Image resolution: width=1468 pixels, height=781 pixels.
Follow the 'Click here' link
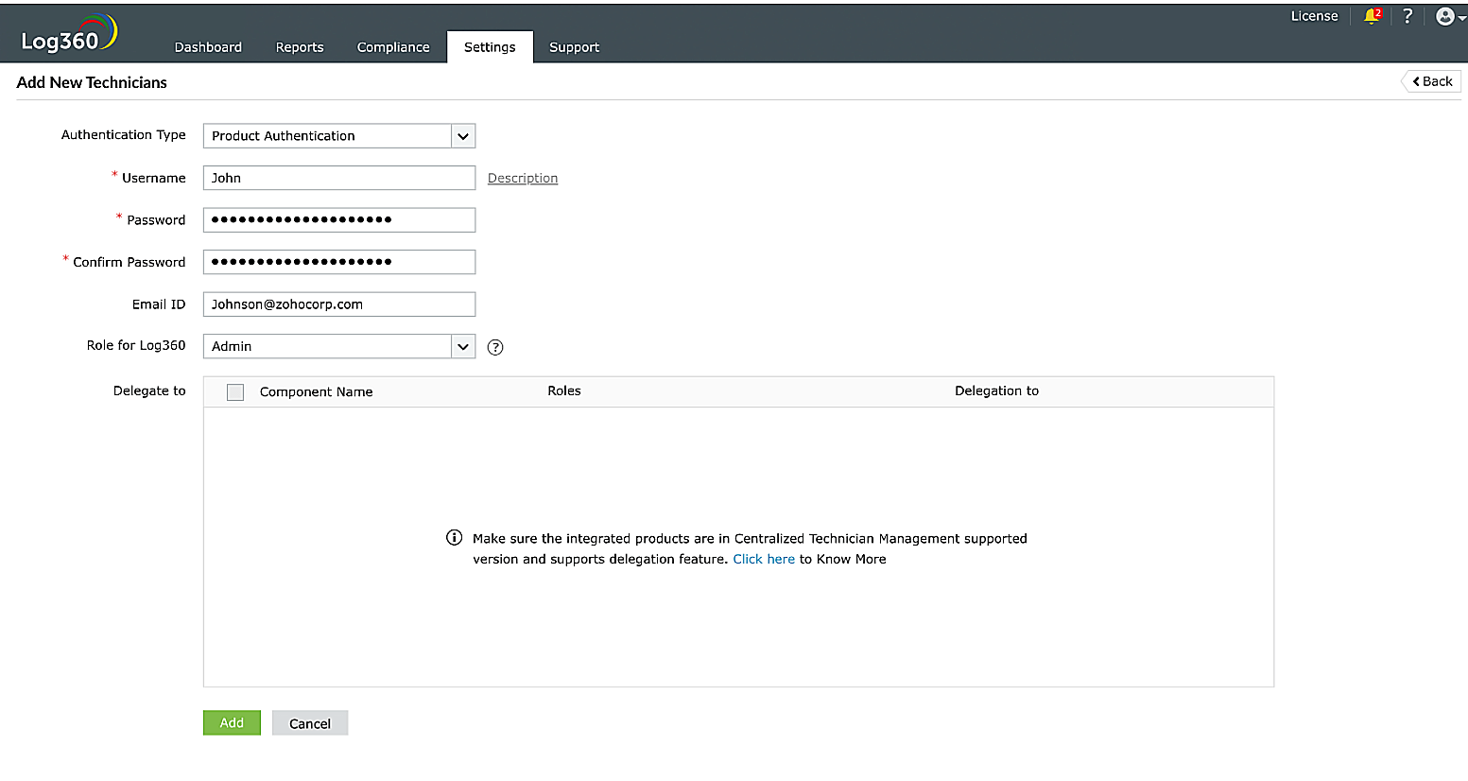tap(764, 560)
